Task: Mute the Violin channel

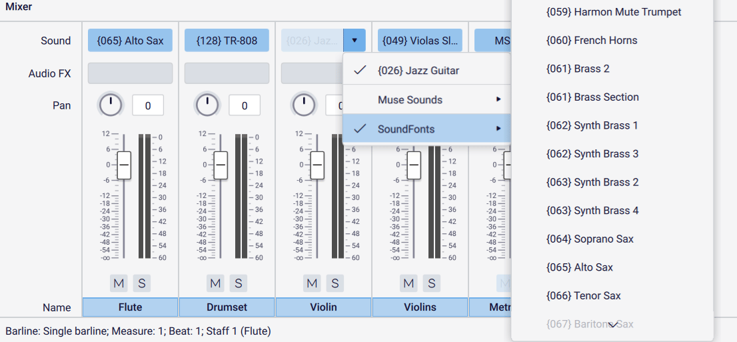Action: [312, 283]
